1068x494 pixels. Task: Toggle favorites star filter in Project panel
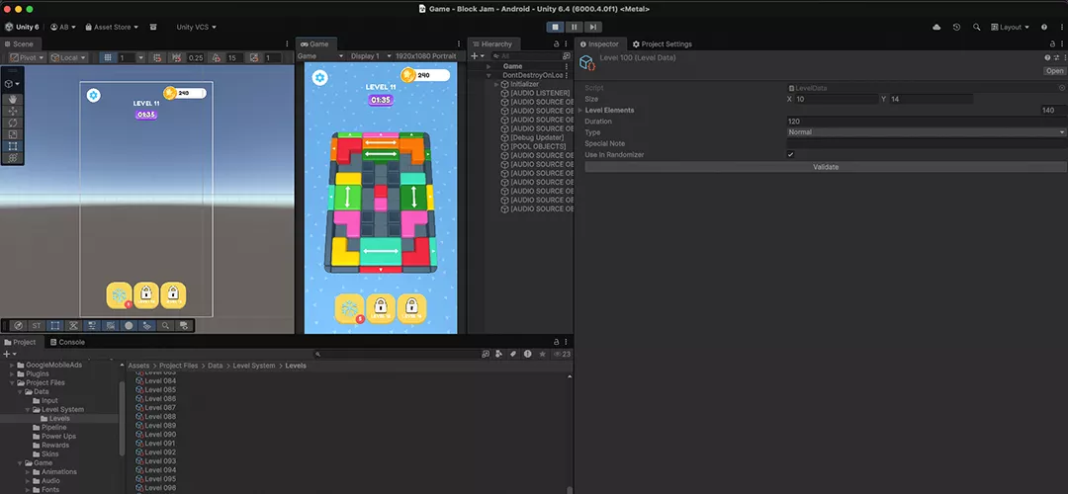(x=542, y=354)
